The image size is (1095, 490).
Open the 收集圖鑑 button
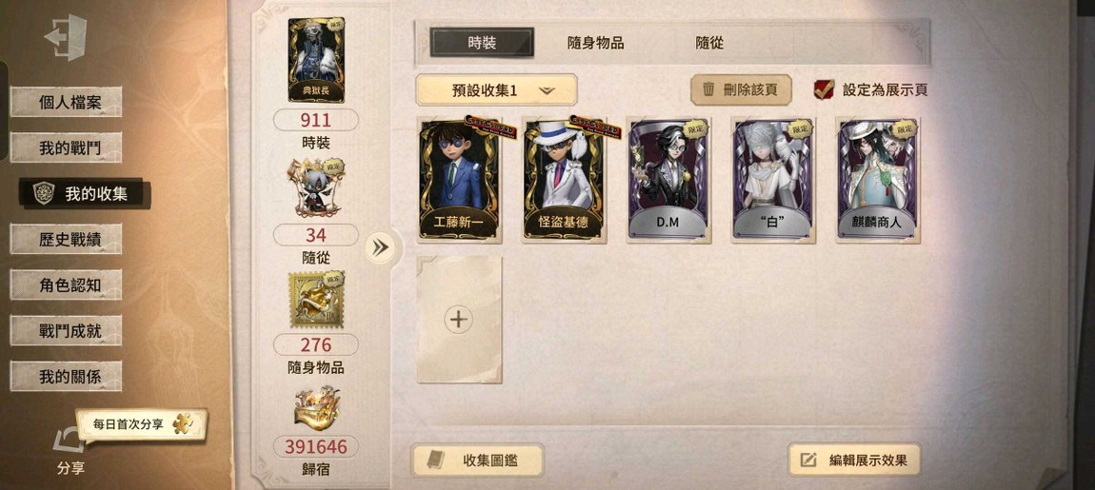tap(478, 460)
